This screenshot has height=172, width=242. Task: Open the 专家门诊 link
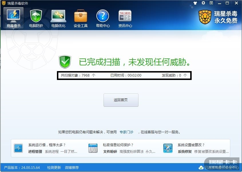(126, 132)
